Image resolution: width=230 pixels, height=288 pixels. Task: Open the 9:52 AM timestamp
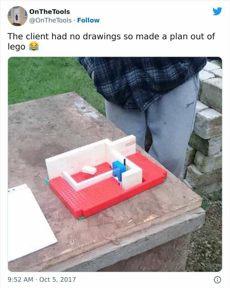click(x=20, y=279)
